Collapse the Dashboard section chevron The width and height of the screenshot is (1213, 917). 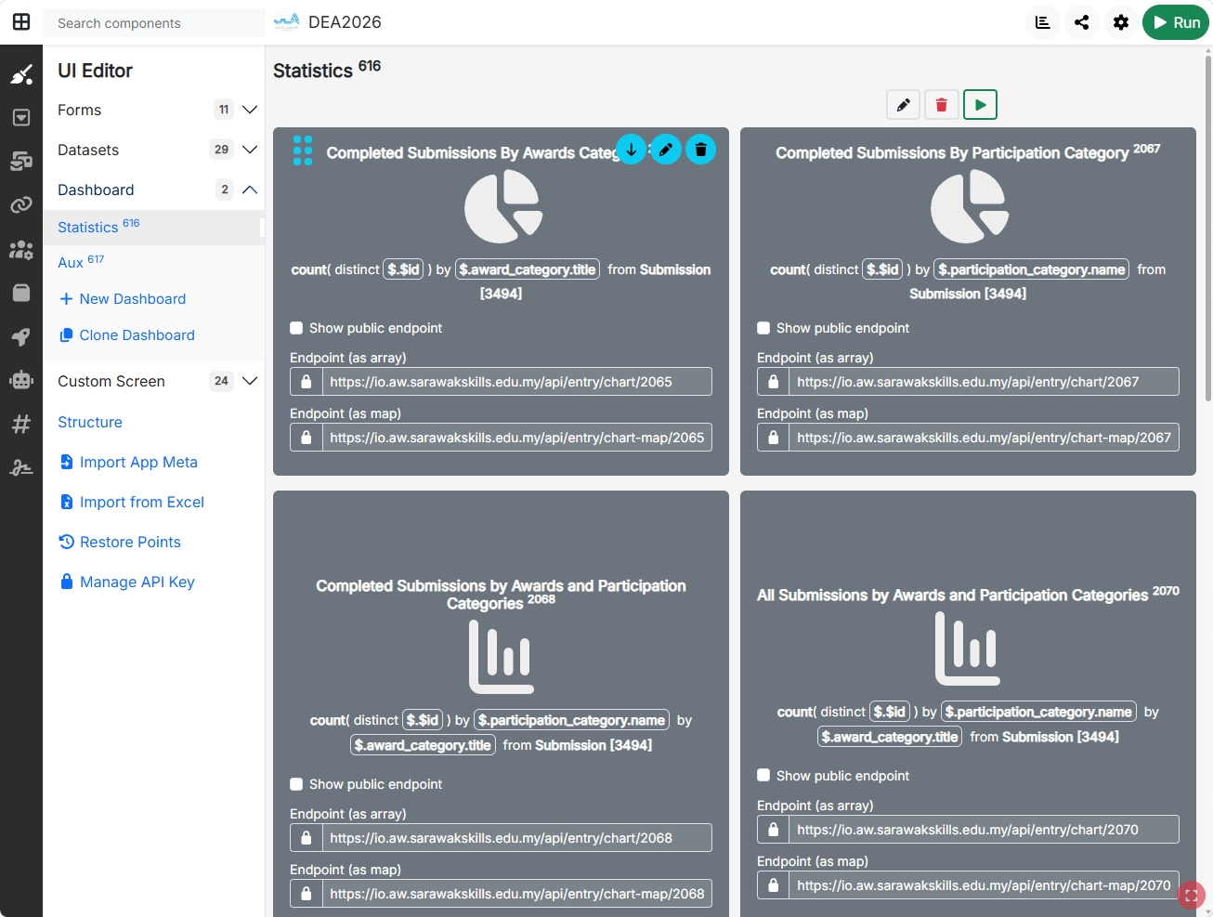[250, 190]
